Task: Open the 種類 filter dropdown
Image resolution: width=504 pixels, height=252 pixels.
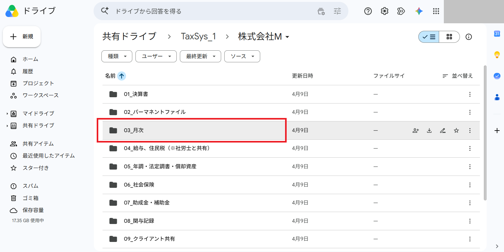Action: 117,56
